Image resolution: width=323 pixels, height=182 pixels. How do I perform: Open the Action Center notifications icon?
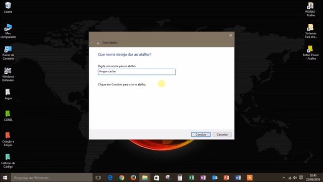coord(301,177)
